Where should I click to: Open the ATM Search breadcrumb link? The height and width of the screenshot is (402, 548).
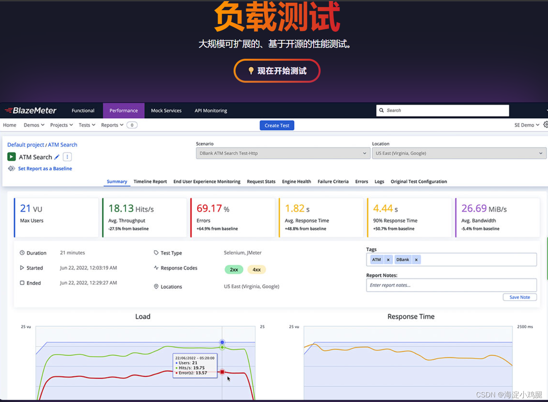tap(63, 145)
